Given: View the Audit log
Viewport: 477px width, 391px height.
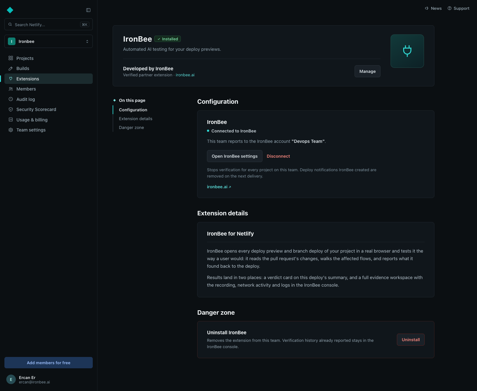Looking at the screenshot, I should 49,99.
